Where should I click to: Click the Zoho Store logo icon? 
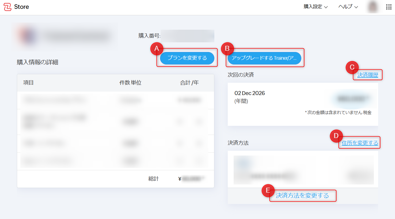click(7, 7)
